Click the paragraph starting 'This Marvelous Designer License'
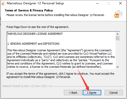The width and height of the screenshot is (127, 99). coord(61,59)
